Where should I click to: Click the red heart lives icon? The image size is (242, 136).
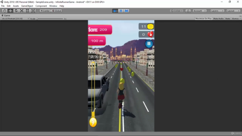coord(150,34)
